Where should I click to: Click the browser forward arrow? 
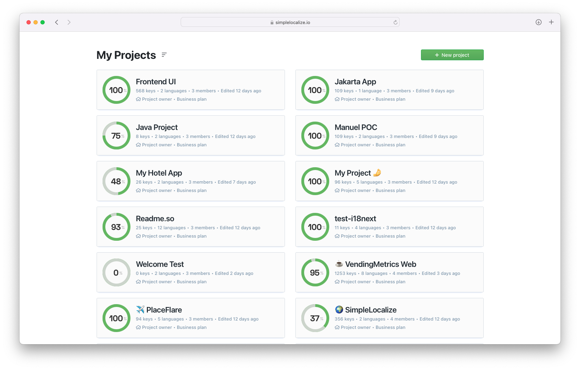point(69,22)
